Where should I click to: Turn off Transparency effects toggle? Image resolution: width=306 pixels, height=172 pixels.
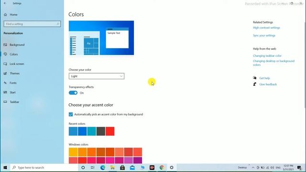[73, 93]
